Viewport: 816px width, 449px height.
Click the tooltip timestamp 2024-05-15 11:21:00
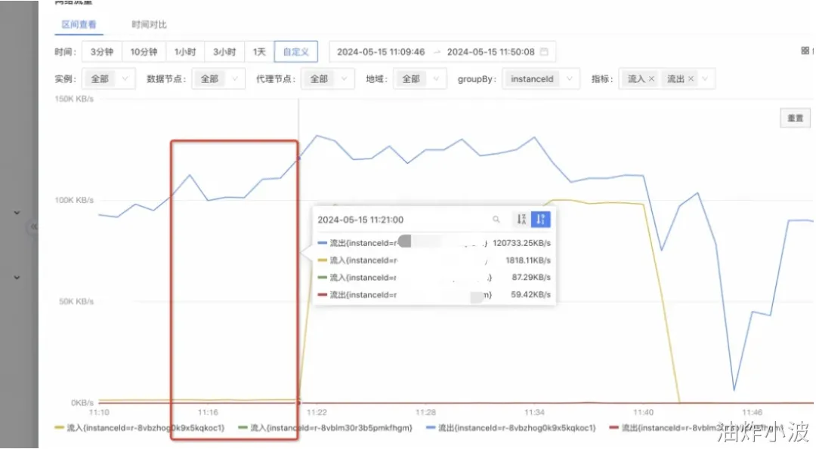pos(360,220)
